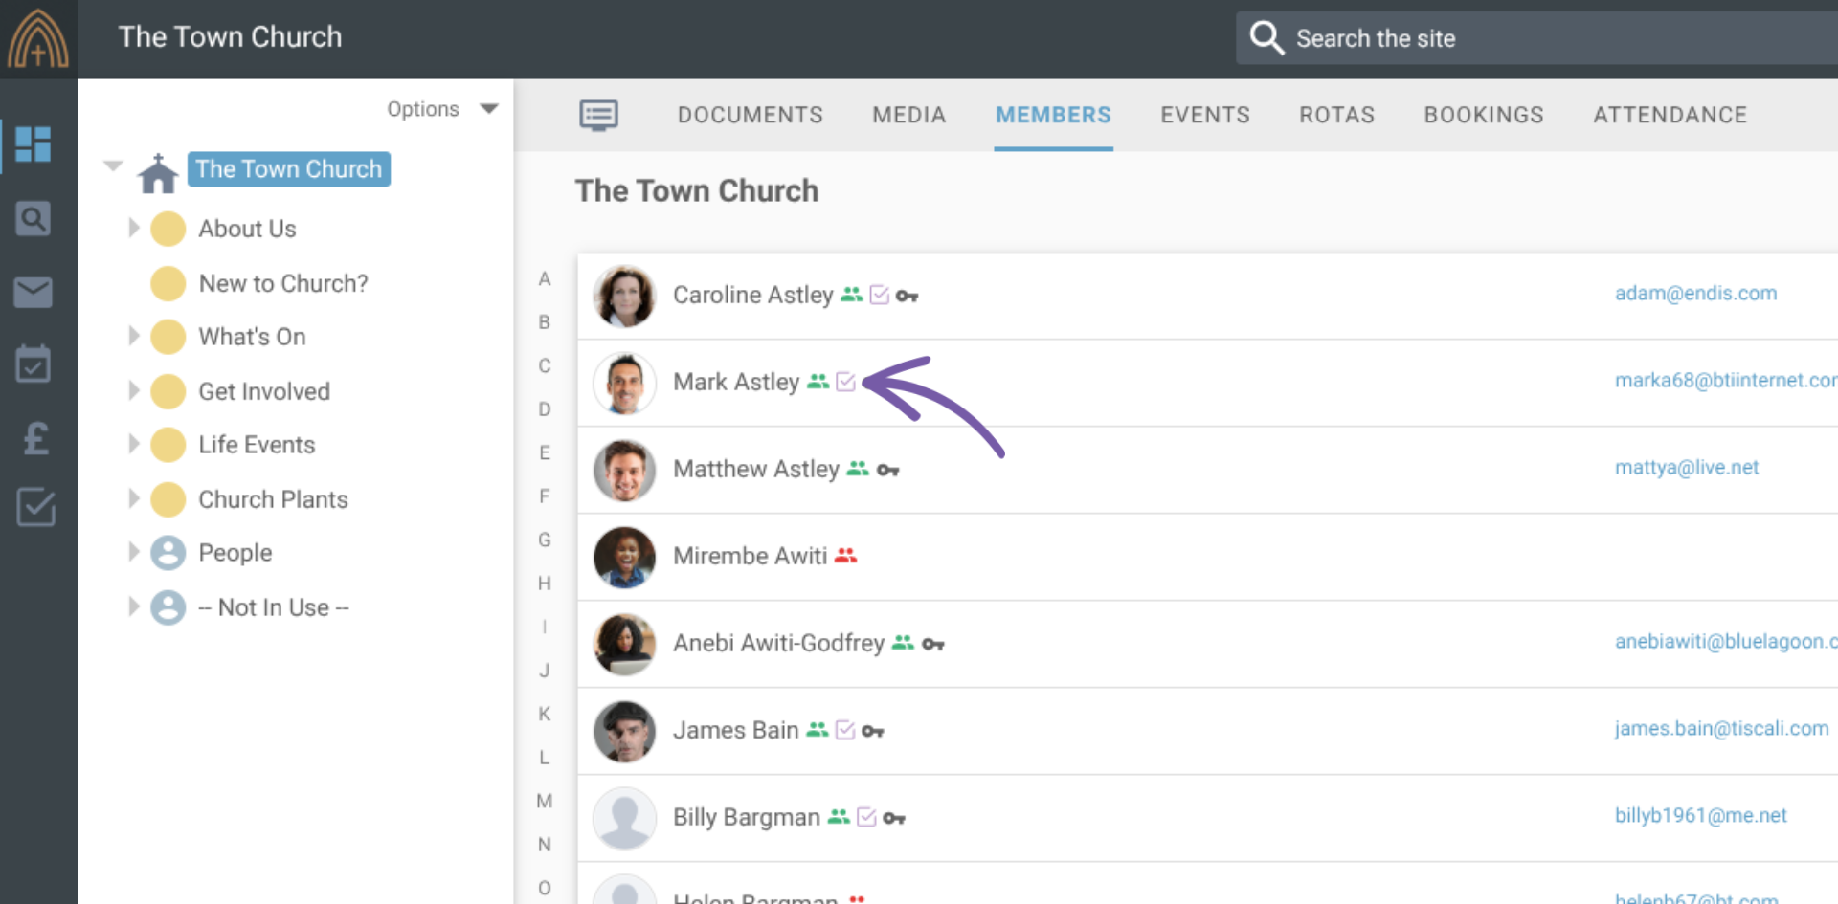
Task: Switch to the Events tab
Action: pos(1204,115)
